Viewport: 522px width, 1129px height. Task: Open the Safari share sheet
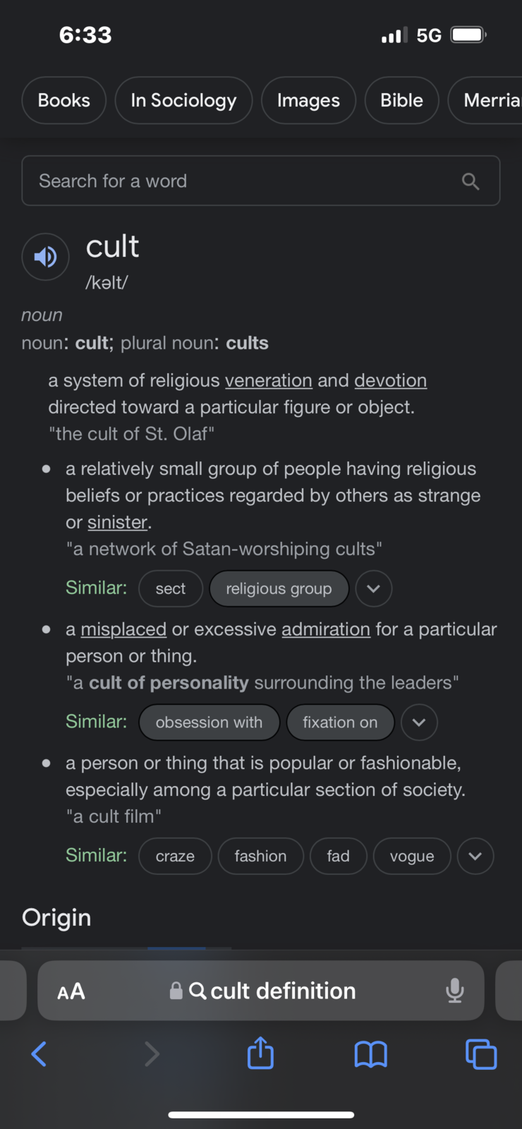click(x=260, y=1053)
